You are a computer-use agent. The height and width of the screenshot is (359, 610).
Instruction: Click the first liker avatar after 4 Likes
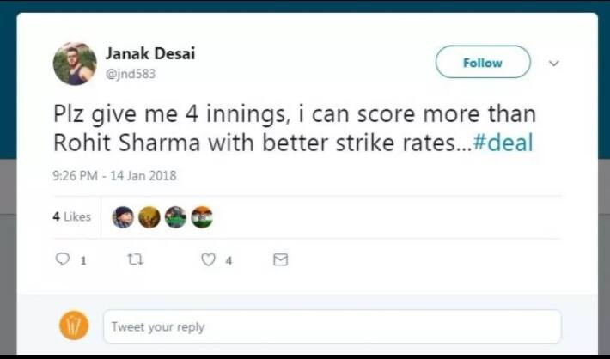tap(123, 217)
